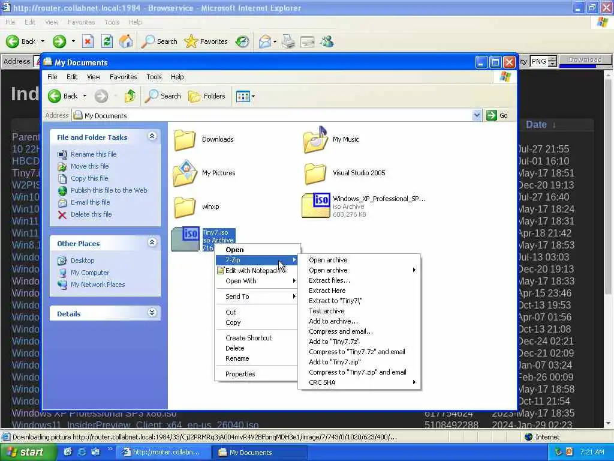614x461 pixels.
Task: Expand the Details panel
Action: pyautogui.click(x=152, y=313)
